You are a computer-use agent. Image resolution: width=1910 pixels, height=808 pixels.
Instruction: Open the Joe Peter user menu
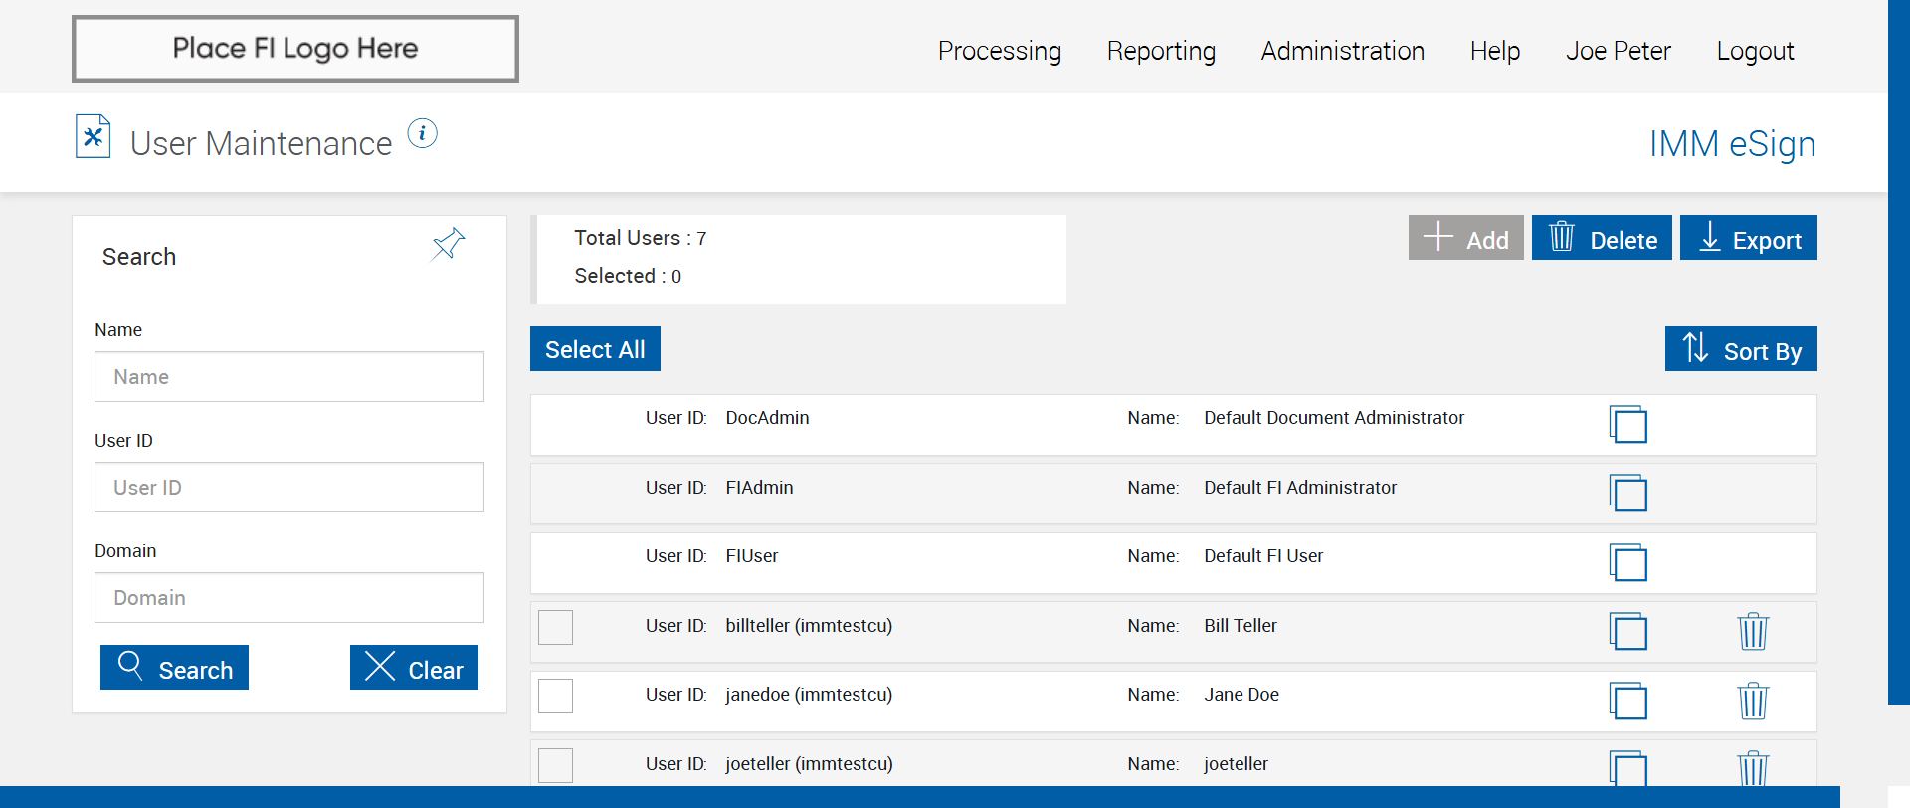1618,51
